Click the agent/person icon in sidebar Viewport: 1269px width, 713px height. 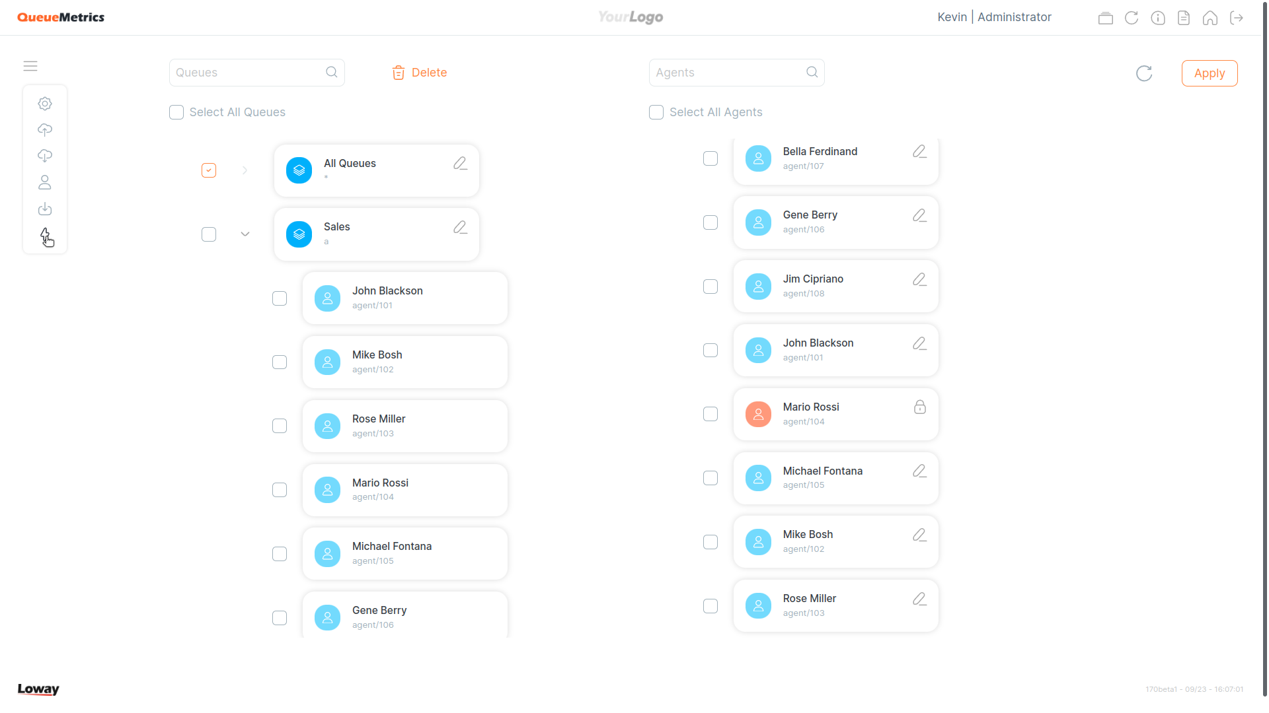(44, 182)
